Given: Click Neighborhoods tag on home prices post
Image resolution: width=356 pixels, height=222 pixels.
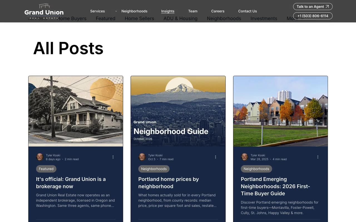Looking at the screenshot, I should [154, 169].
